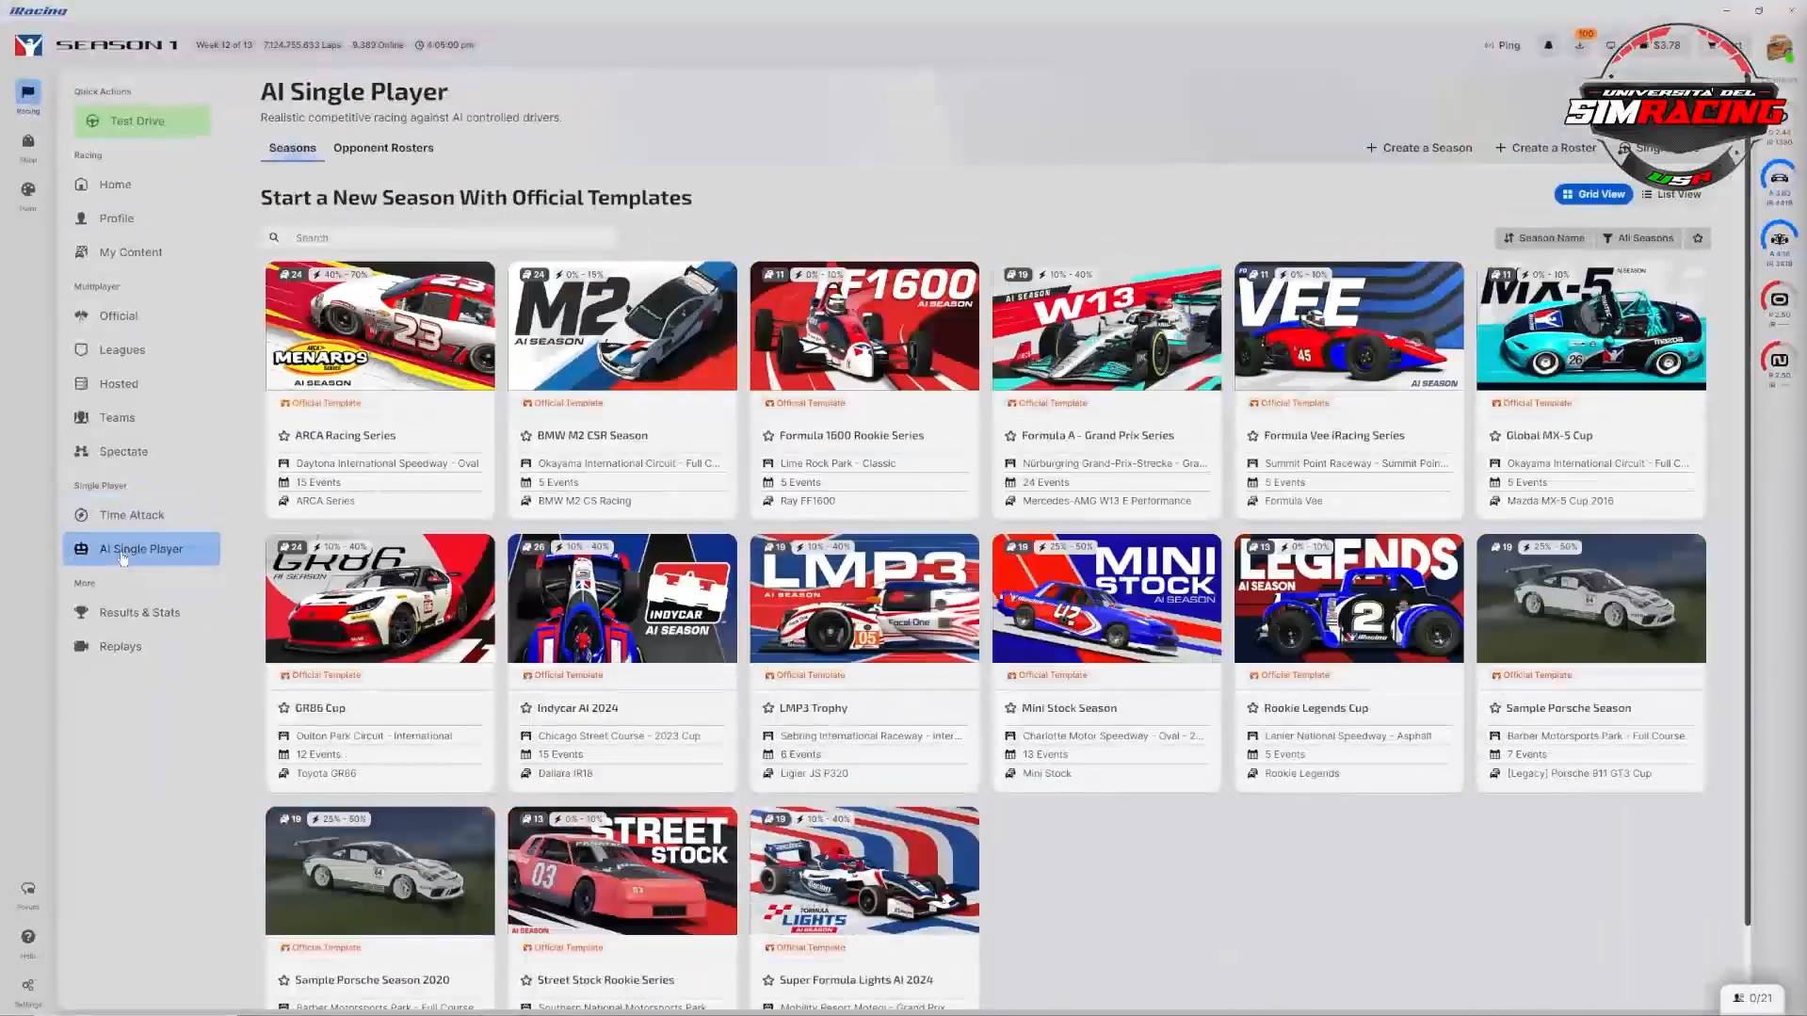
Task: Select the Racing icon in the far-left sidebar
Action: [27, 94]
